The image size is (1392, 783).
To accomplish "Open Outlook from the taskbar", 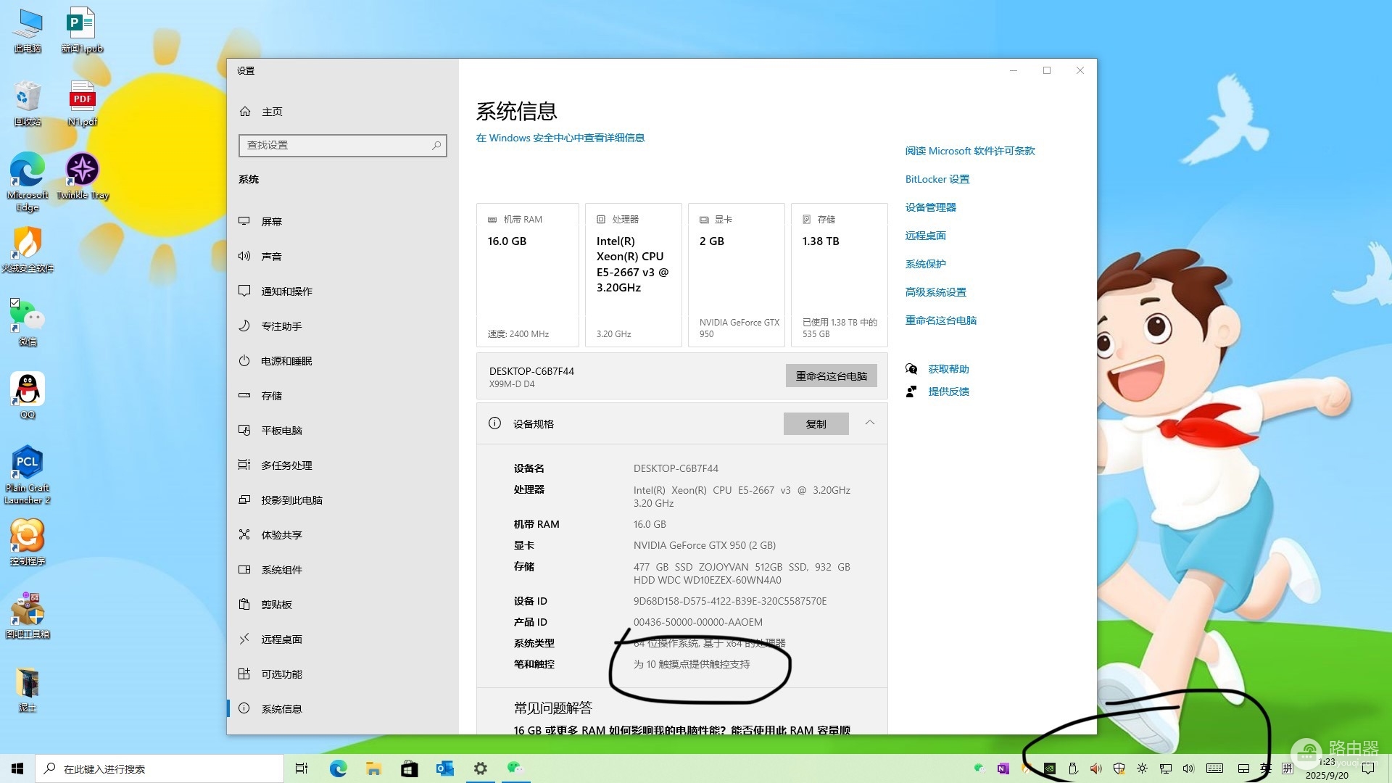I will pyautogui.click(x=445, y=768).
